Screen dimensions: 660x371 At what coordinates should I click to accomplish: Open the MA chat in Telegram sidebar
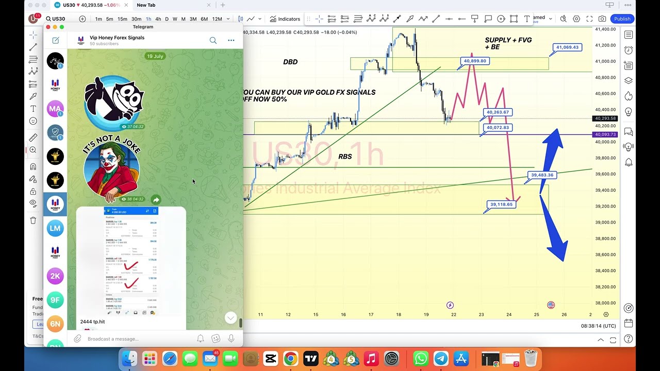point(55,109)
